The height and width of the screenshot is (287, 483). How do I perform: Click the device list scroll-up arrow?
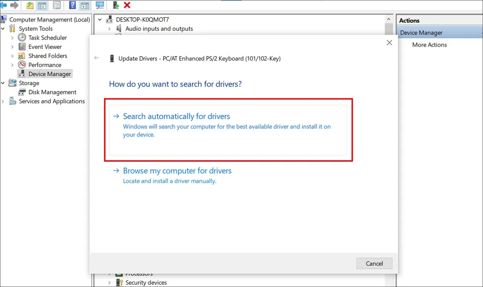pyautogui.click(x=389, y=19)
